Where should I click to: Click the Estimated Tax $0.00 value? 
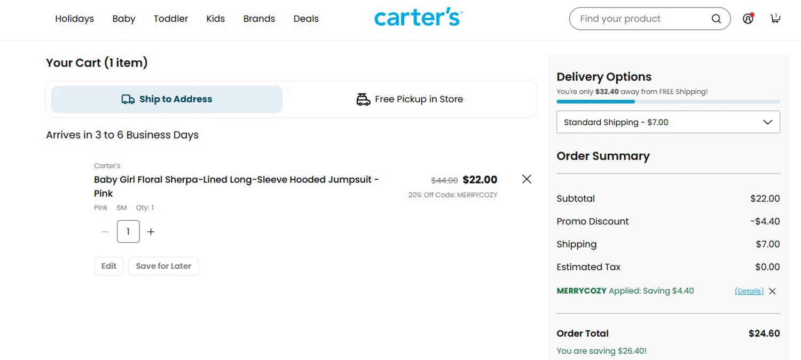click(x=767, y=267)
